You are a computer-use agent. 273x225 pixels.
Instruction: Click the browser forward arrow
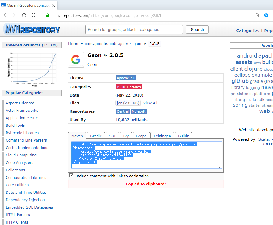click(14, 15)
